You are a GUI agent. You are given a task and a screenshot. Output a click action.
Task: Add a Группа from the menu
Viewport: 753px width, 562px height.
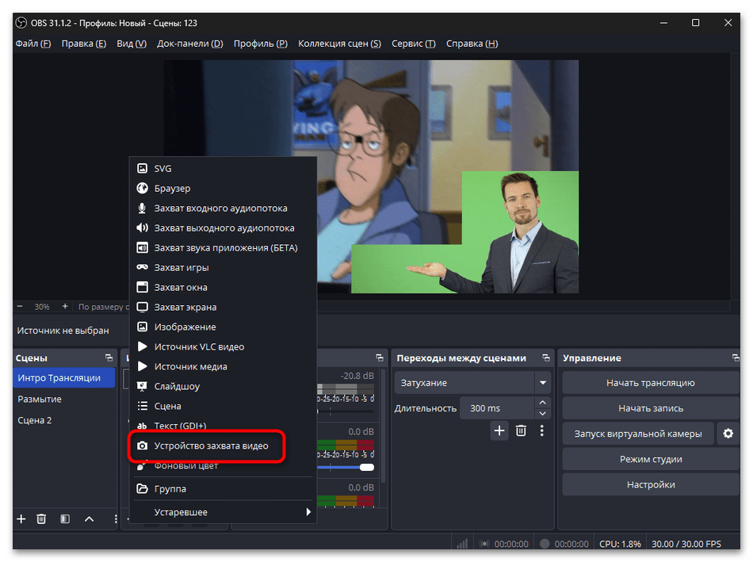pyautogui.click(x=223, y=489)
